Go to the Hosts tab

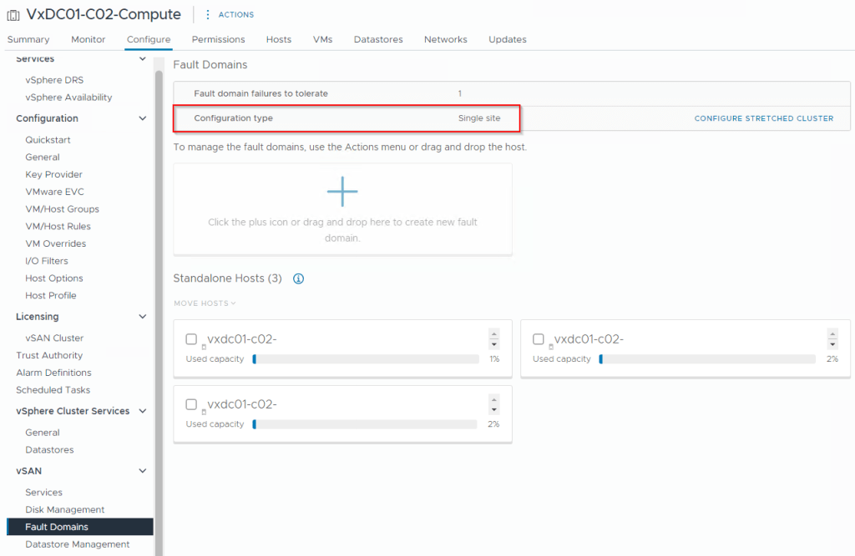279,39
